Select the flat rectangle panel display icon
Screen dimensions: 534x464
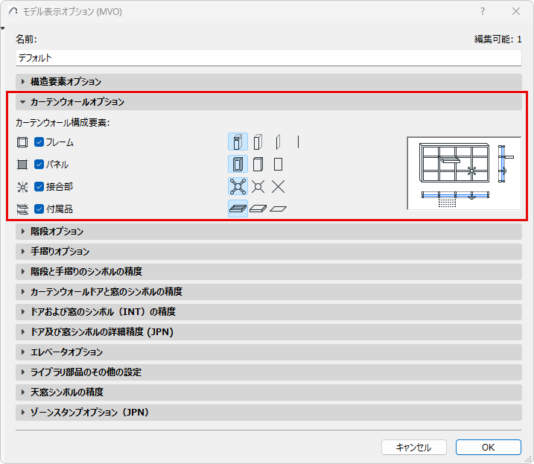tap(278, 164)
